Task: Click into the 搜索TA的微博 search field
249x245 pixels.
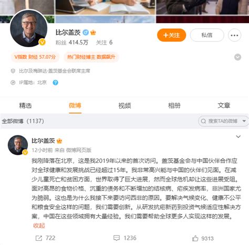Action: (x=223, y=121)
